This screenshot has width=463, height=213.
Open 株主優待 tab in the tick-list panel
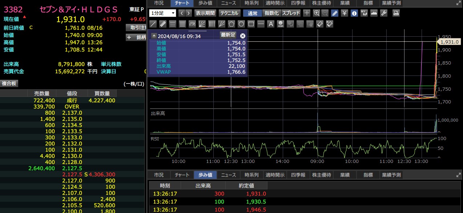(x=322, y=175)
